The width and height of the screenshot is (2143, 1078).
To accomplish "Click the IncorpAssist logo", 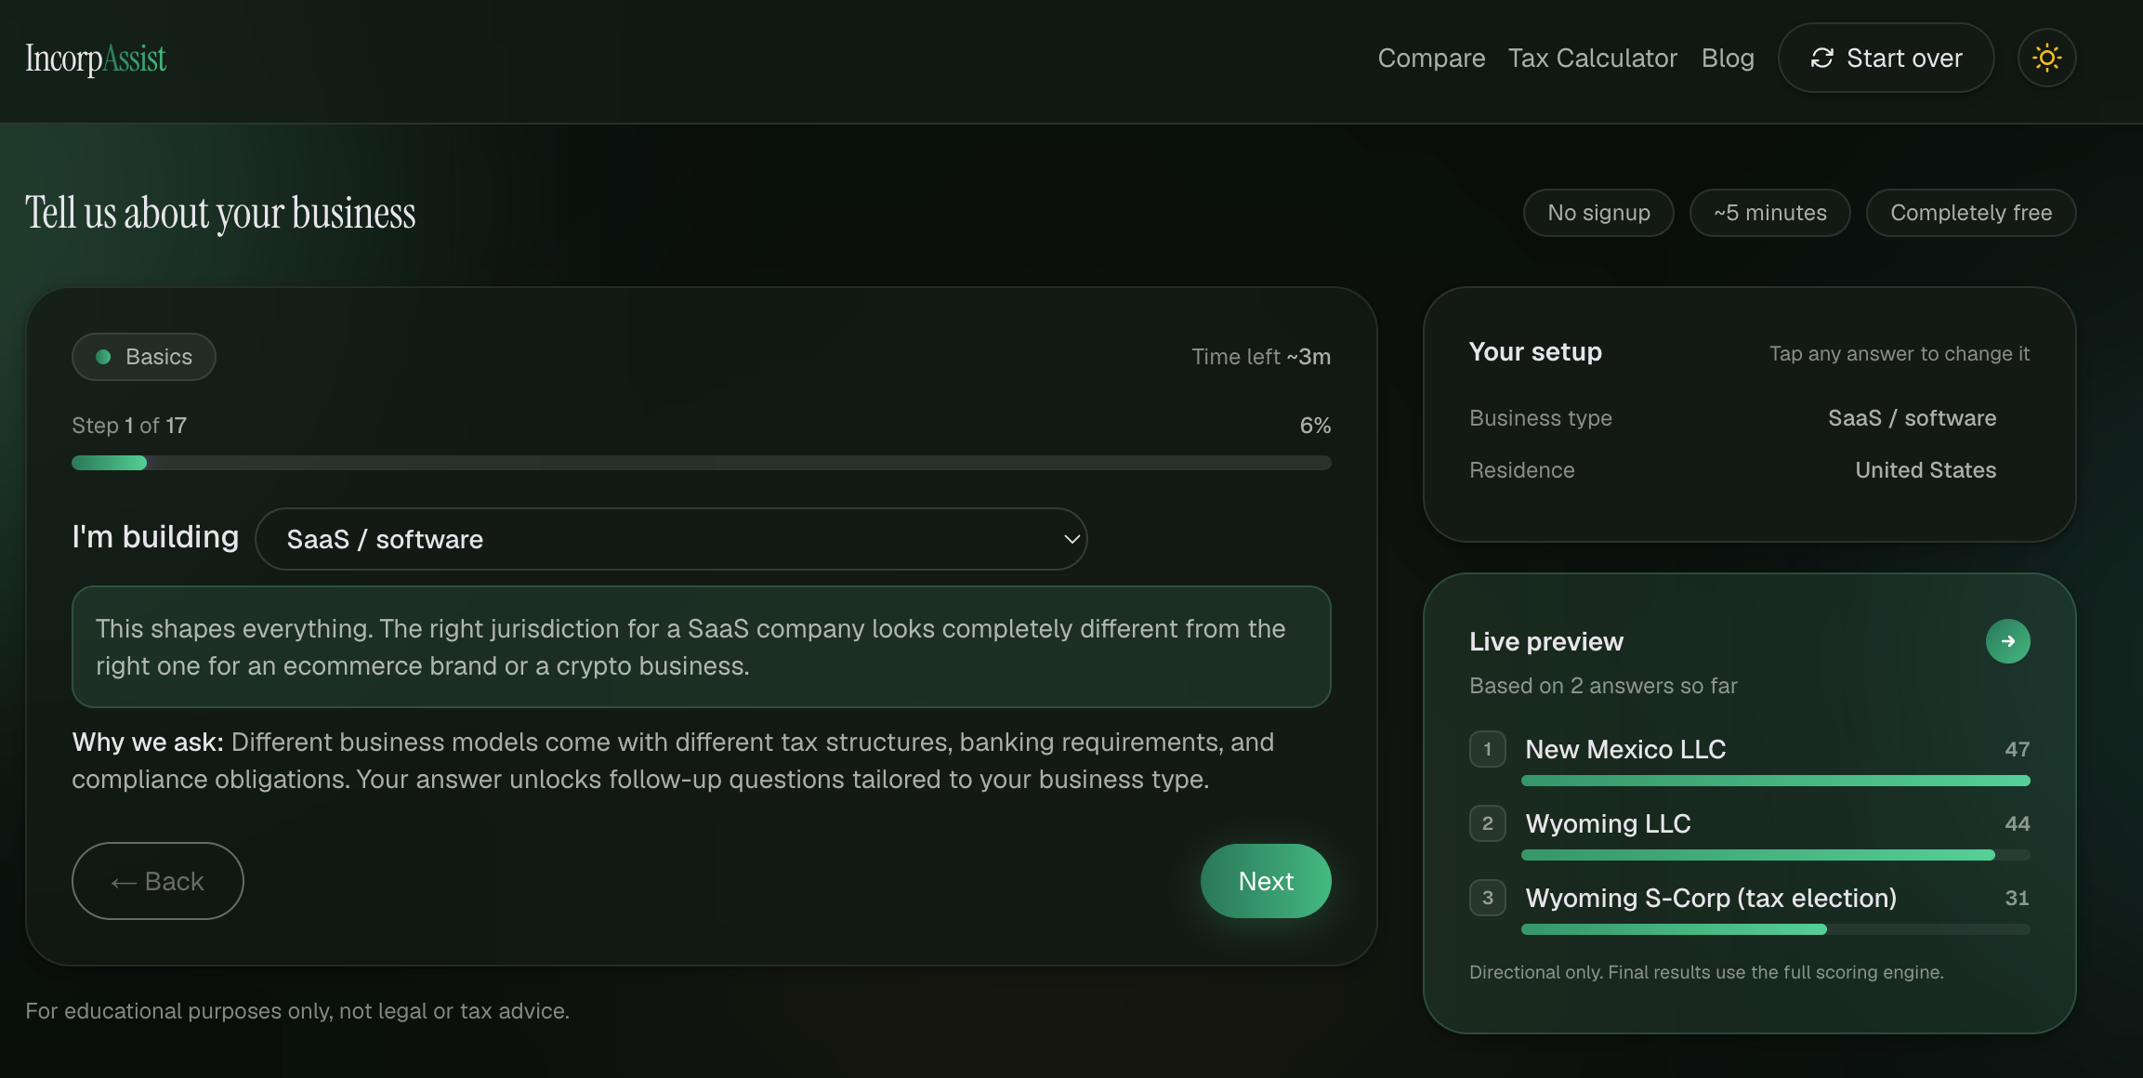I will [x=96, y=58].
